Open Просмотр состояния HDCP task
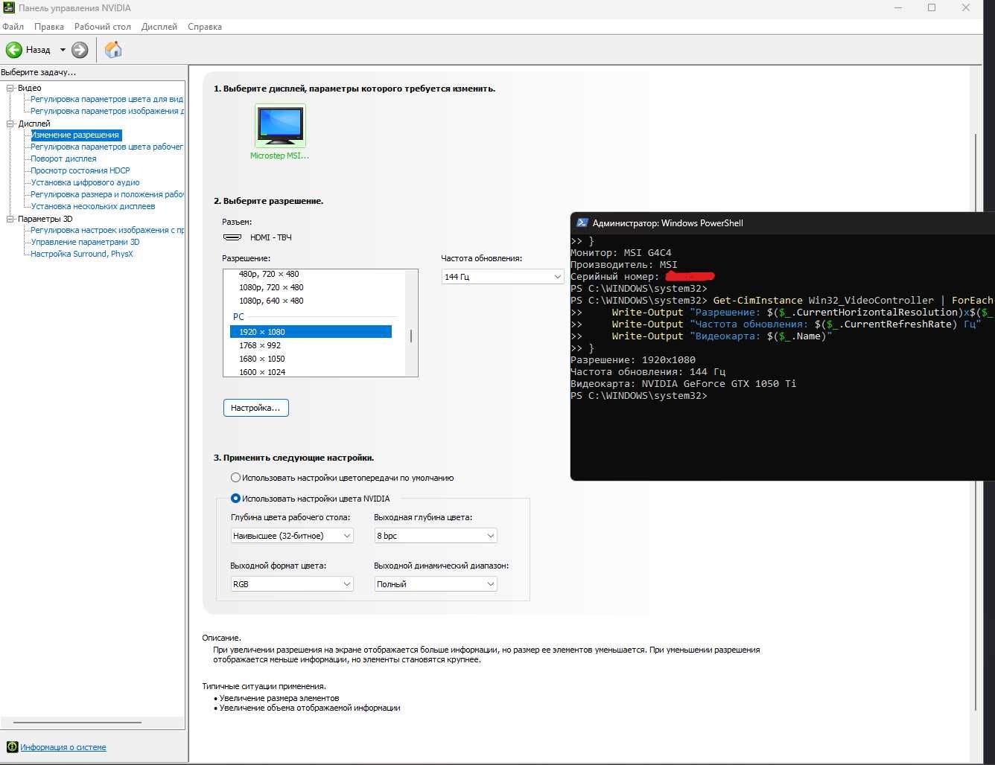The height and width of the screenshot is (765, 995). [80, 170]
